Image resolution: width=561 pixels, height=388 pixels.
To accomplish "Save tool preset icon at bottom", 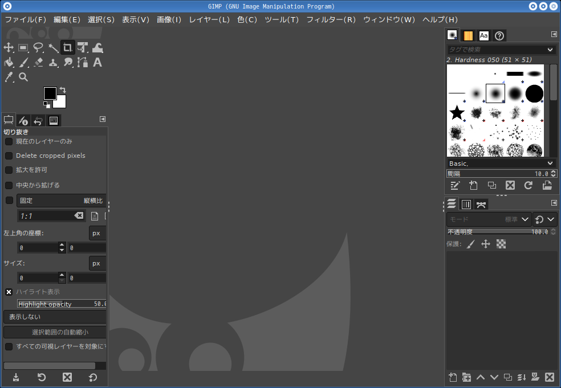I will (x=16, y=377).
